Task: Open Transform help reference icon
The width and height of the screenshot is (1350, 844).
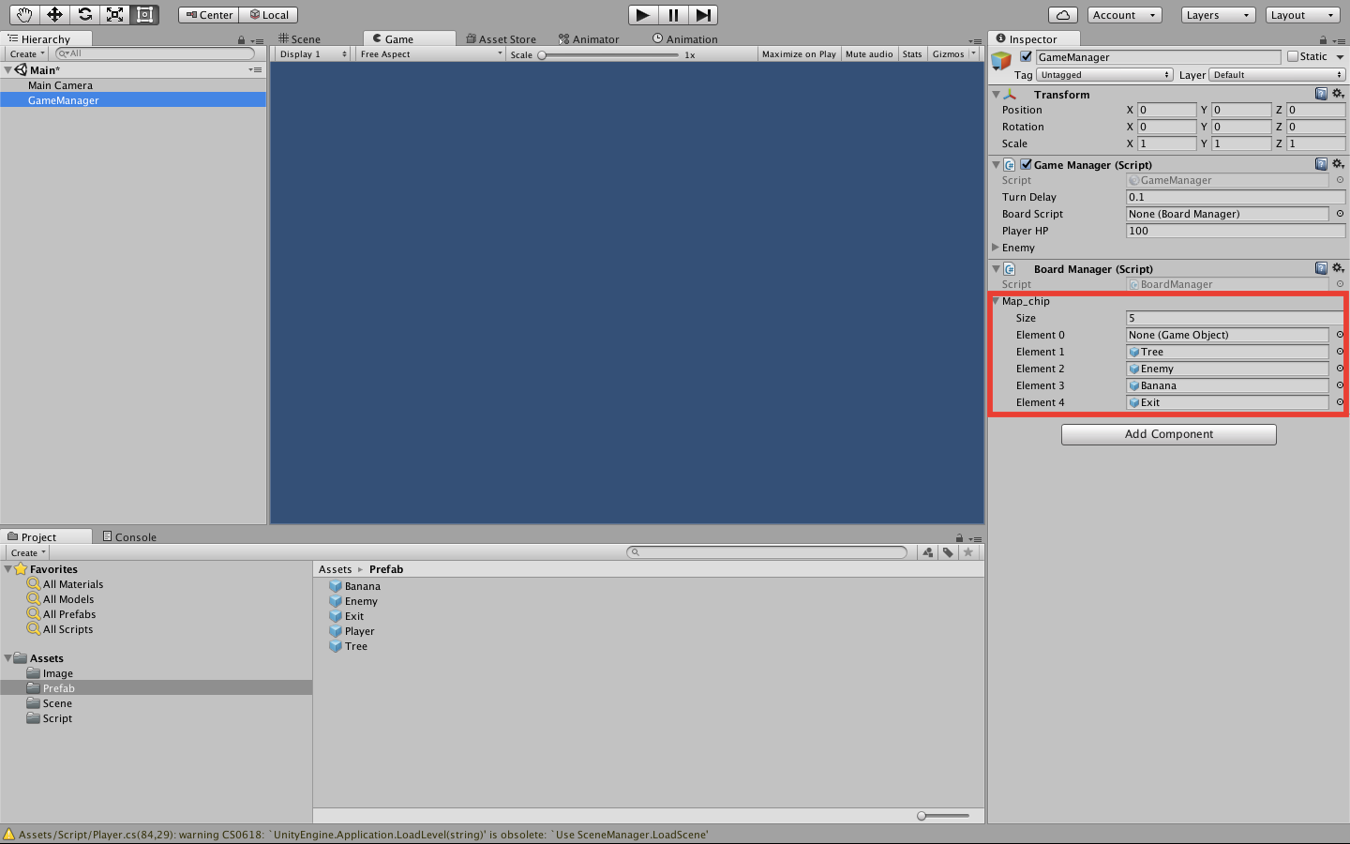Action: pos(1321,94)
